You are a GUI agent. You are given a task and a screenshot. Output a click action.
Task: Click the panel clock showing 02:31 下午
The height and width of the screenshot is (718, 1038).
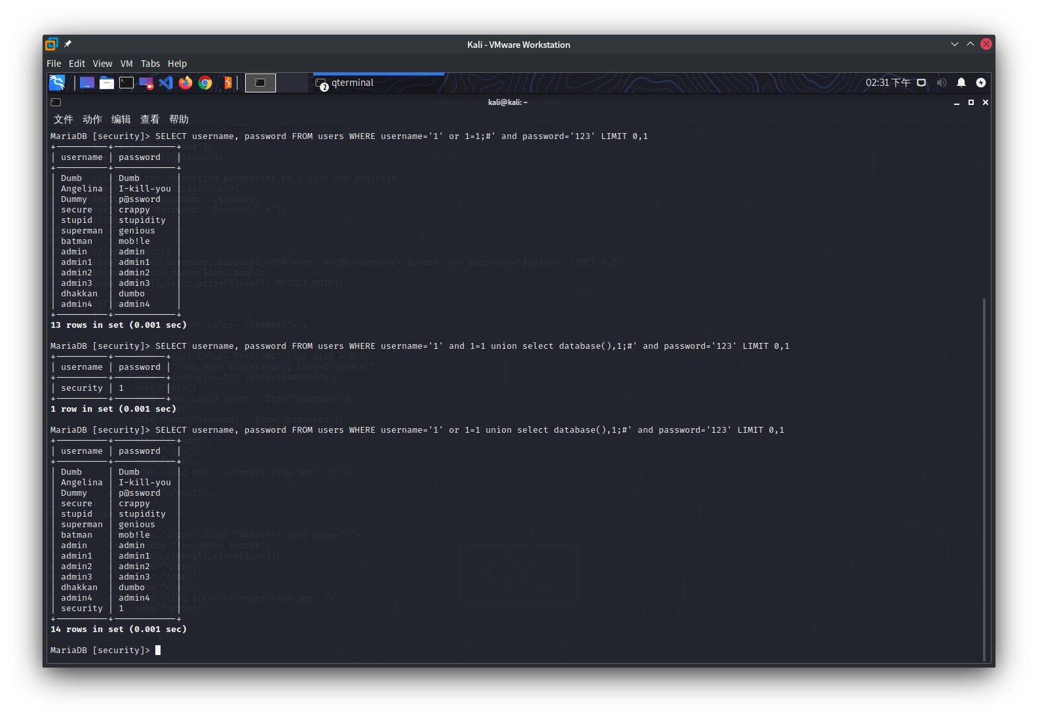[887, 83]
